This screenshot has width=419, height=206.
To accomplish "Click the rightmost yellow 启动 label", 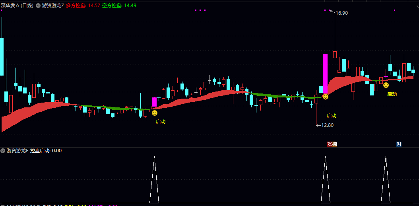I will (392, 94).
